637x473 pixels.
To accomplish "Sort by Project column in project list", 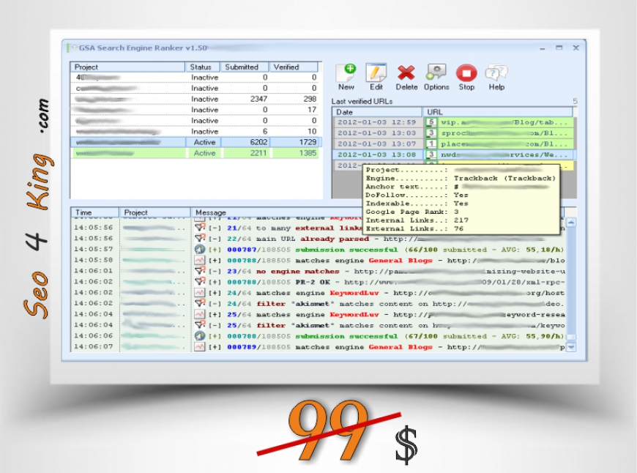I will [127, 67].
